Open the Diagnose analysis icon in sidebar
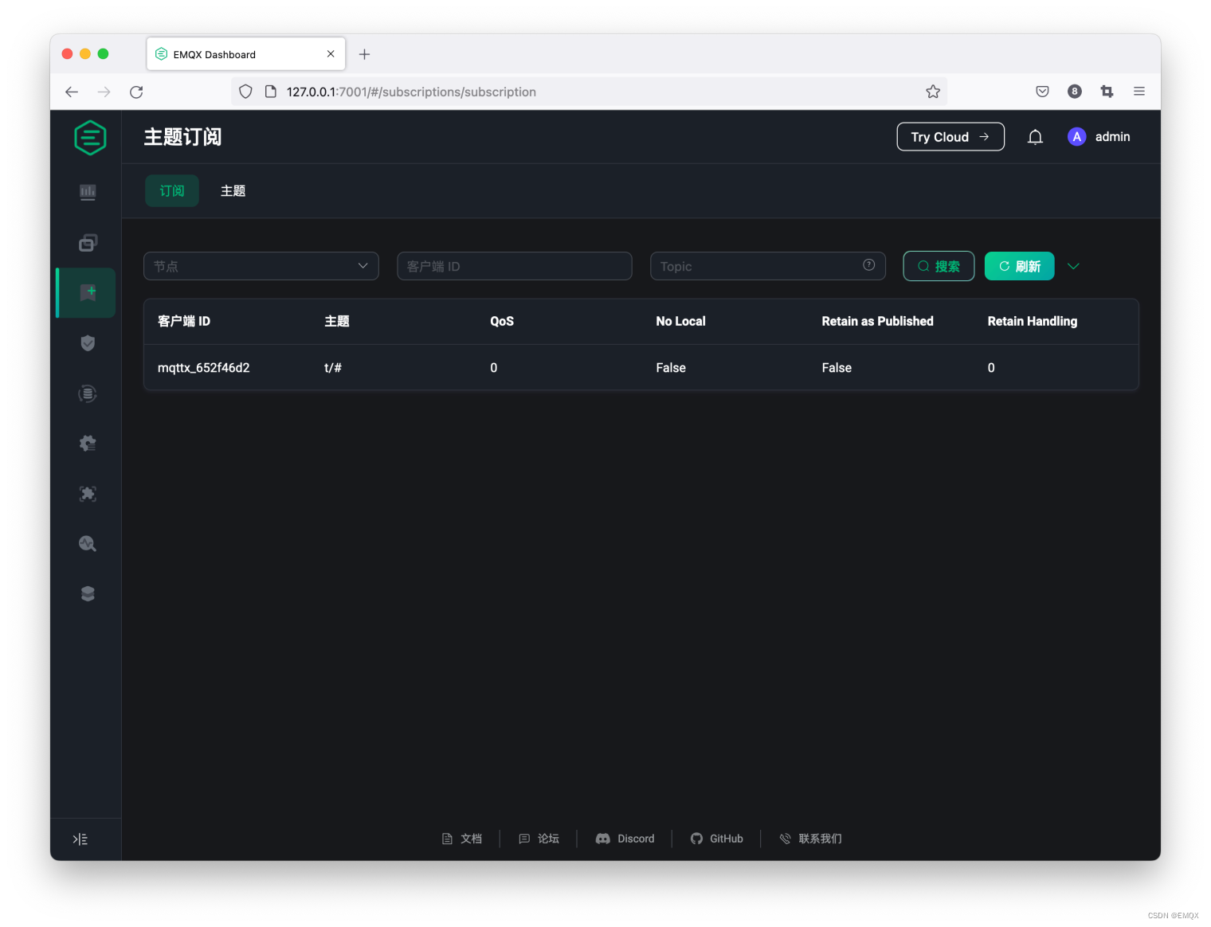 pos(88,544)
